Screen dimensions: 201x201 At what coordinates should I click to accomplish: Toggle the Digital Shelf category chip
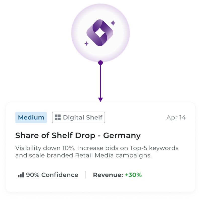point(78,117)
